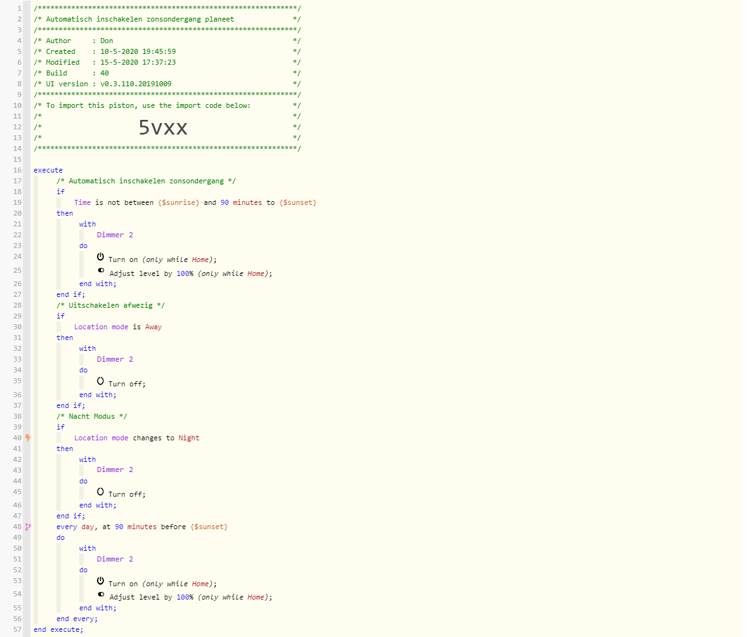Click the 'then' keyword on line 20
747x637 pixels.
[x=65, y=213]
